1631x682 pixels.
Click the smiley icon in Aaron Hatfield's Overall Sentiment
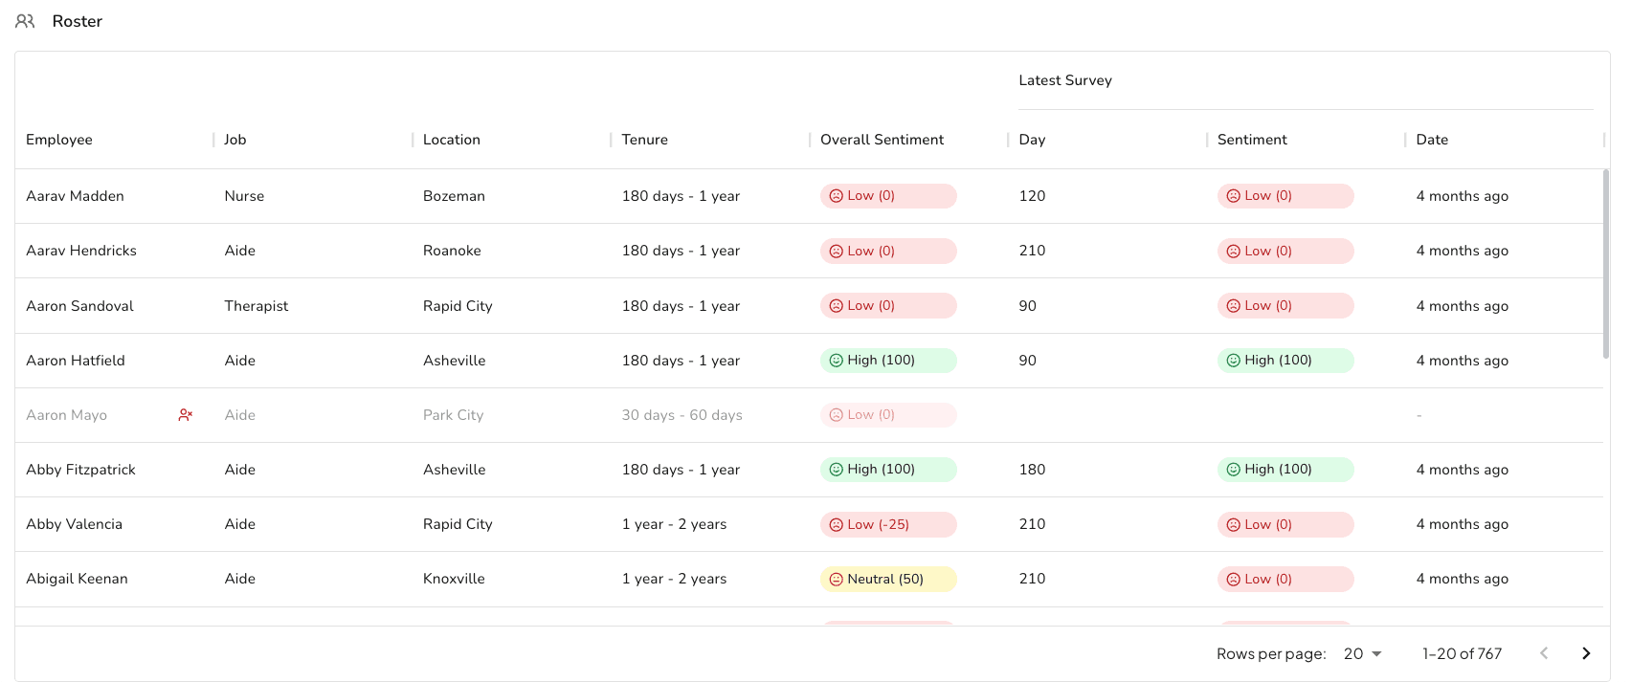click(836, 361)
